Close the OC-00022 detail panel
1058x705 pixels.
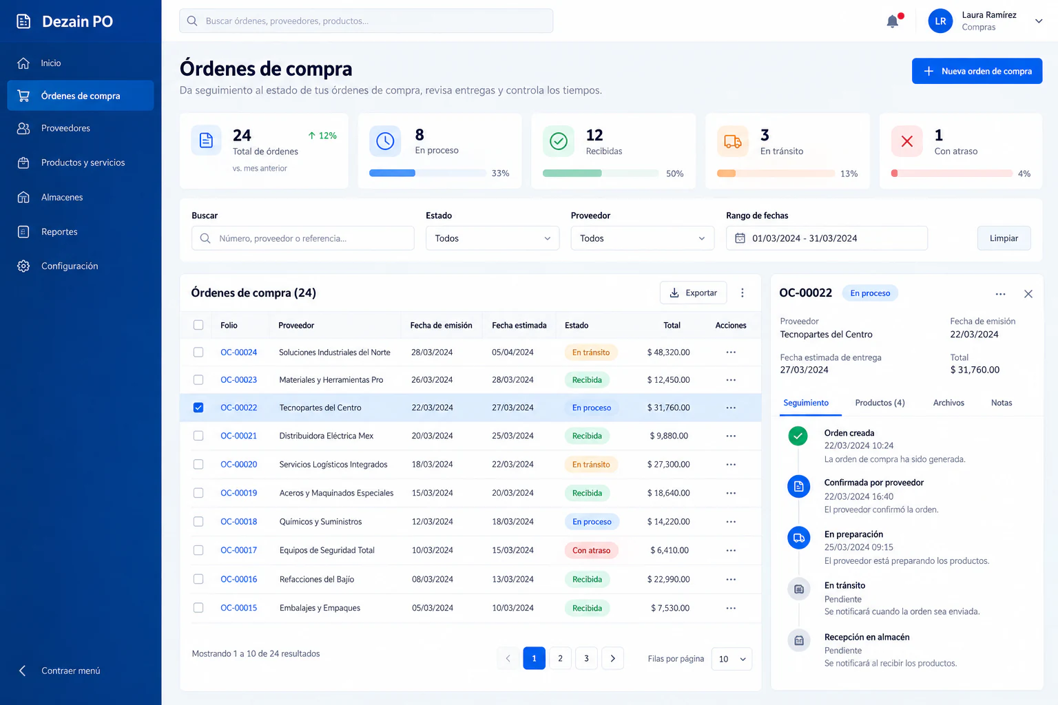click(1028, 294)
